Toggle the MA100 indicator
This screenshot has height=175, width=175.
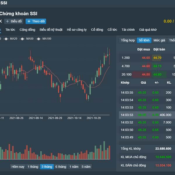[x=43, y=39]
